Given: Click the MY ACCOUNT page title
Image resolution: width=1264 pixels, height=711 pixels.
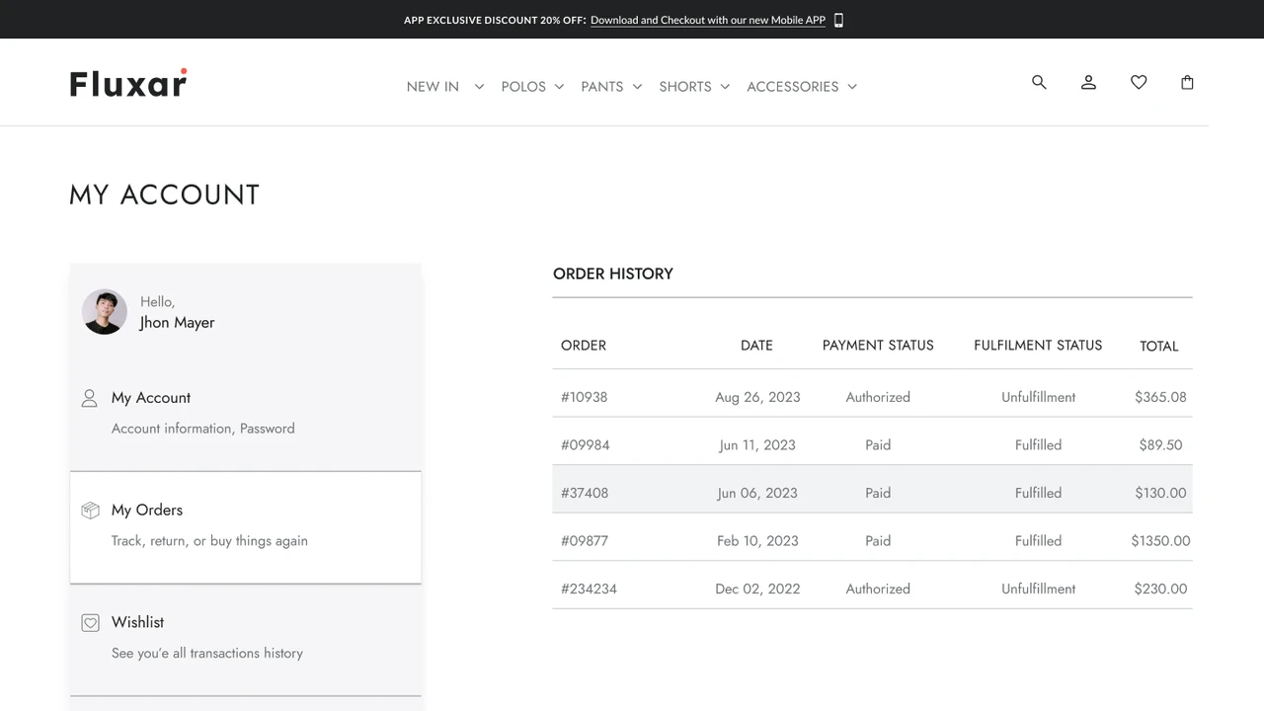Looking at the screenshot, I should [x=165, y=195].
